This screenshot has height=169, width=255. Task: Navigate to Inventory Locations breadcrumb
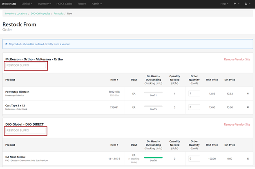(16, 13)
